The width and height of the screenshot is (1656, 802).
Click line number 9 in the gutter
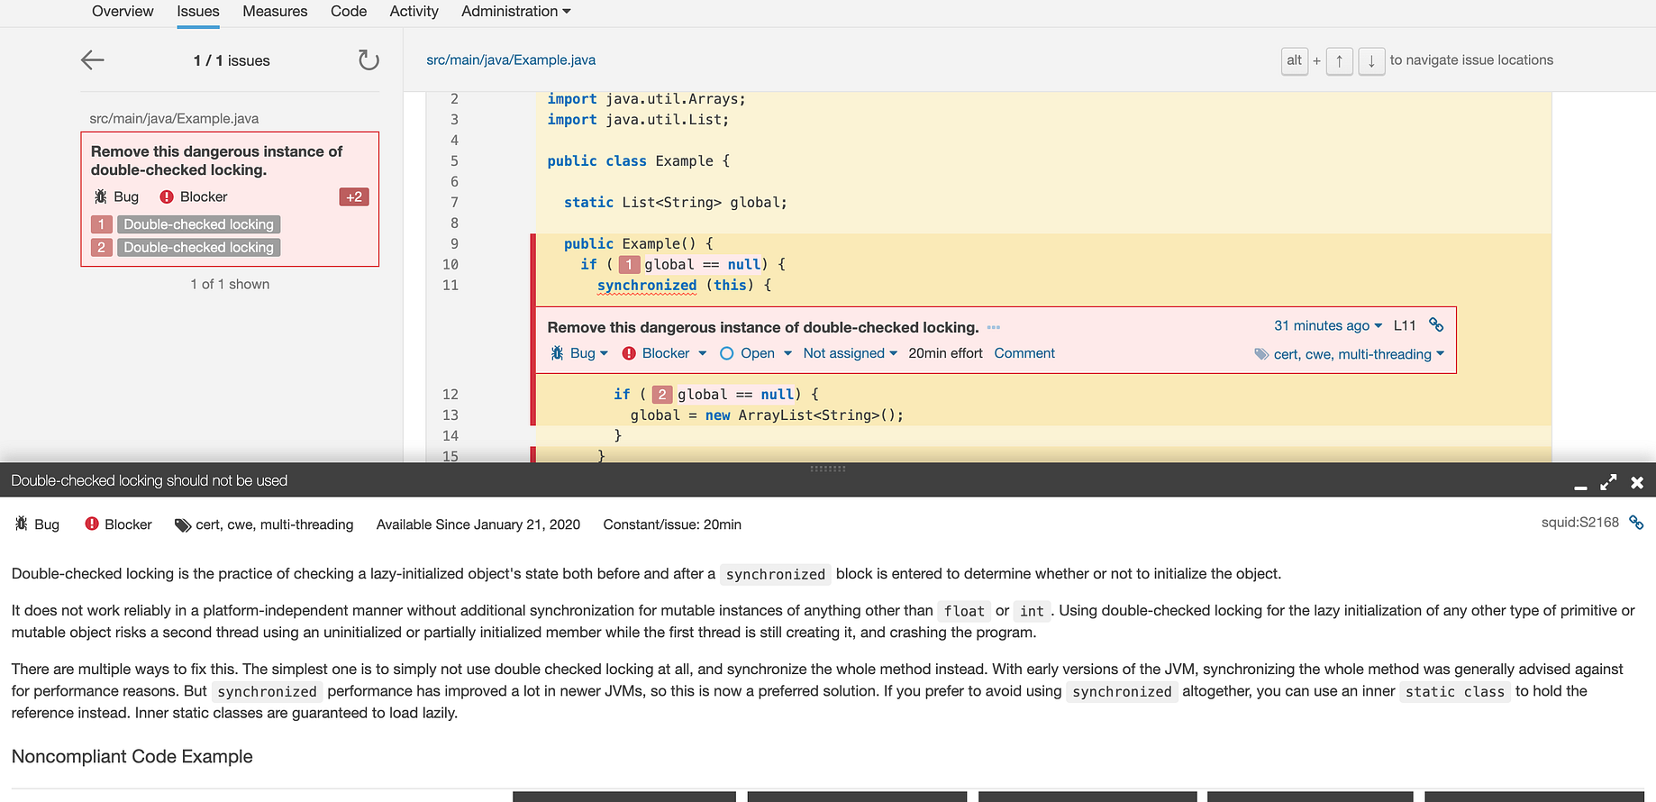454,243
